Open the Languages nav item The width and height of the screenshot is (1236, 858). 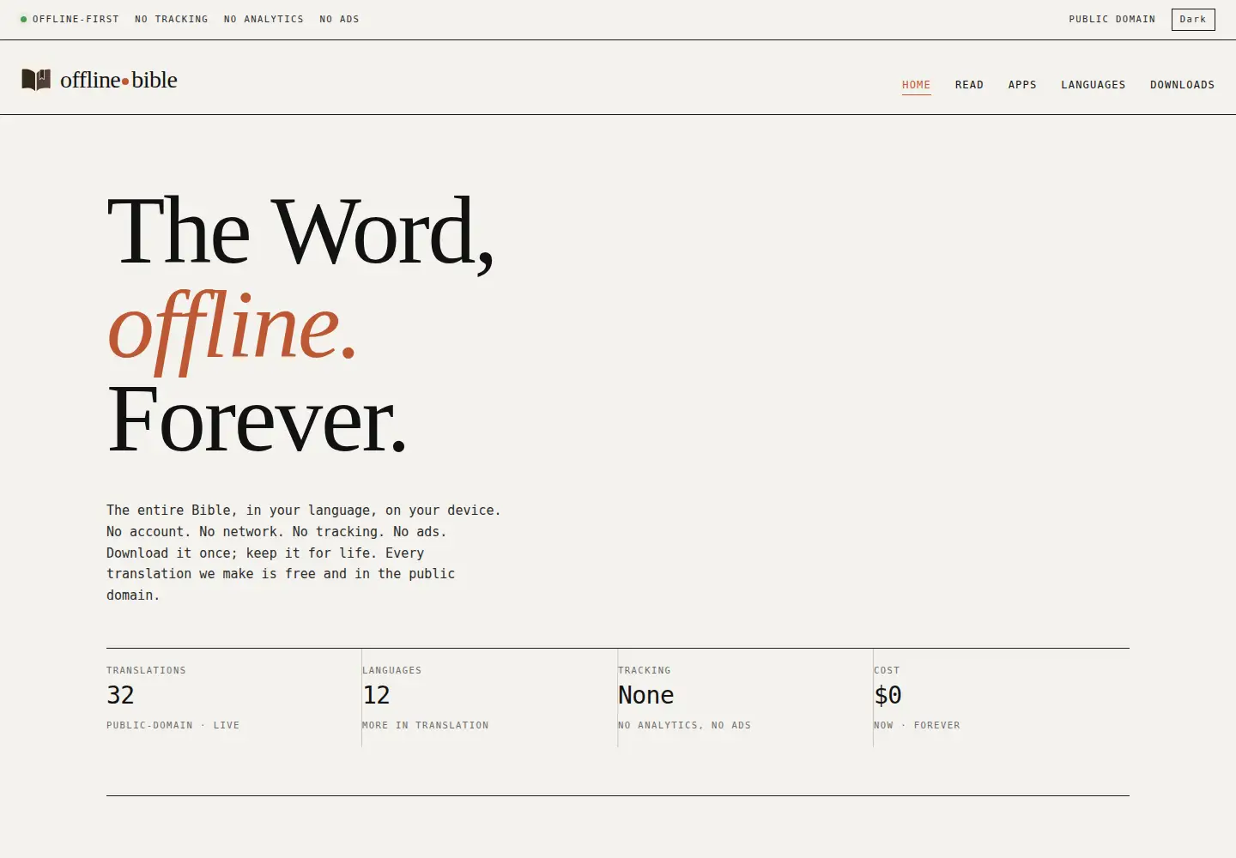coord(1093,85)
